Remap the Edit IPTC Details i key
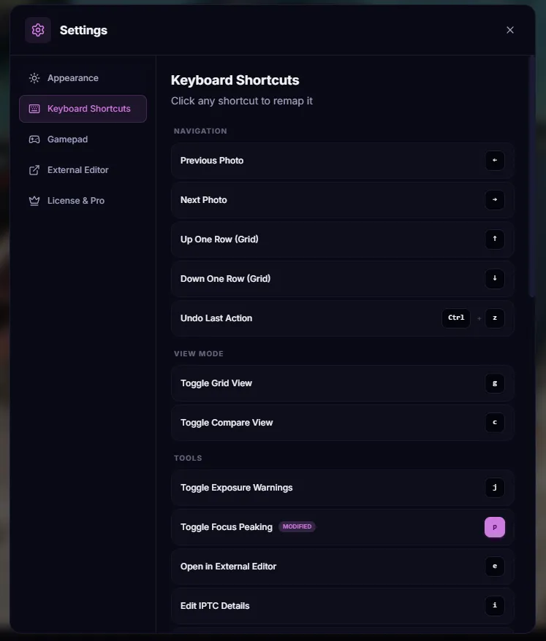This screenshot has height=641, width=546. [495, 606]
